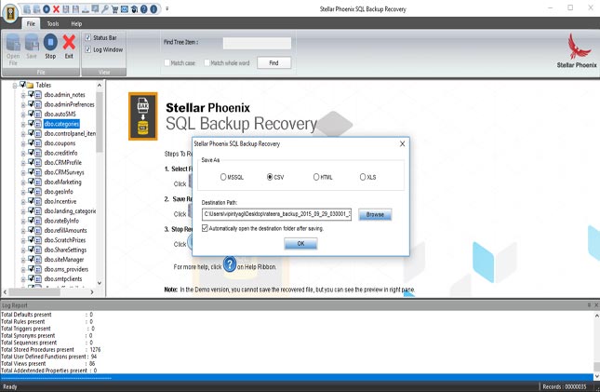Click the monitor icon in quick access toolbar
The height and width of the screenshot is (392, 600).
[x=95, y=9]
